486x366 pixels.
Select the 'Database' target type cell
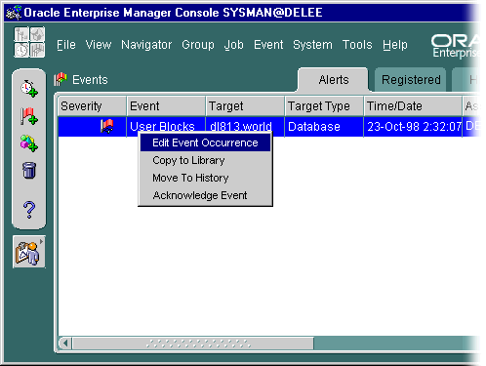point(324,127)
